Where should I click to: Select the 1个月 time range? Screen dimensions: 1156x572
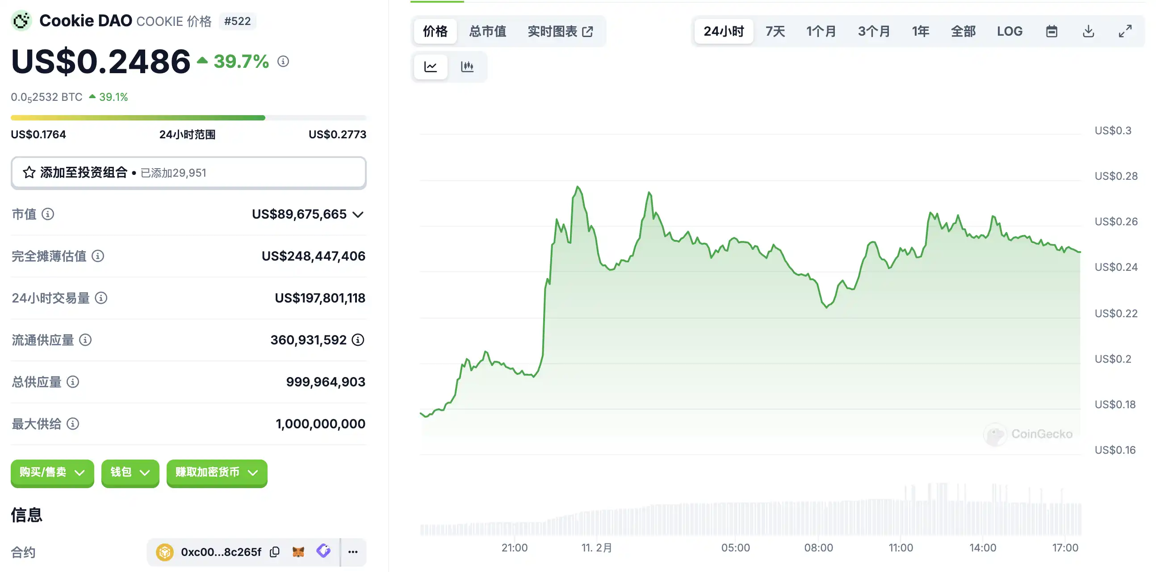[821, 31]
